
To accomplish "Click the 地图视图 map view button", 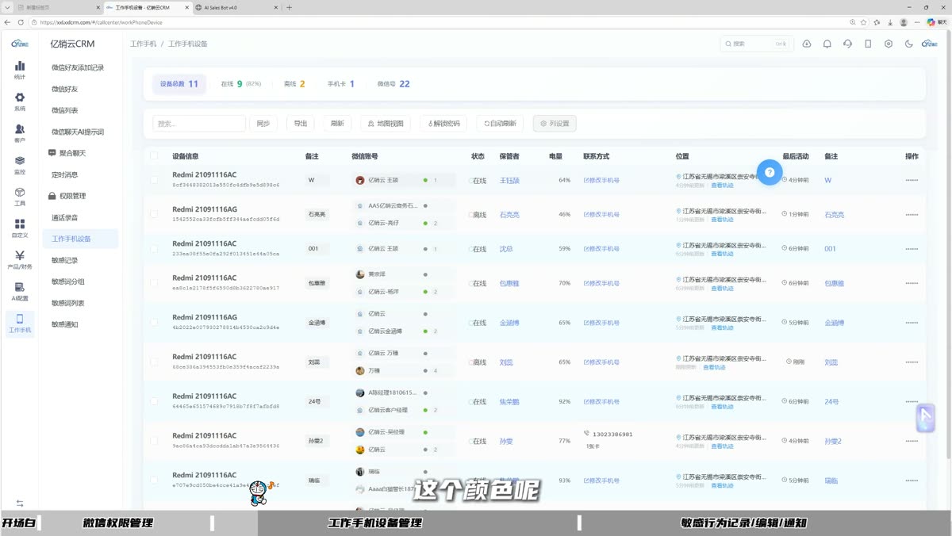I will click(386, 124).
